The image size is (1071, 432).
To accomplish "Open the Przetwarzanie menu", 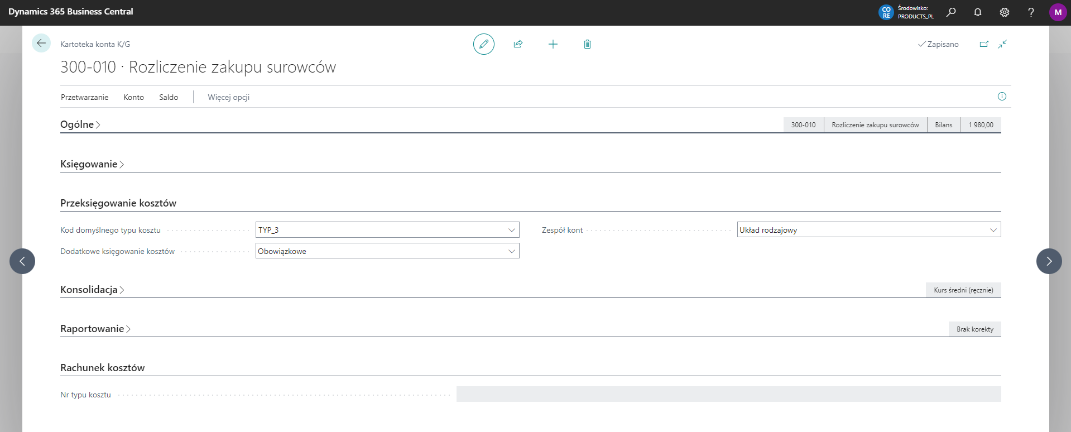I will 84,97.
